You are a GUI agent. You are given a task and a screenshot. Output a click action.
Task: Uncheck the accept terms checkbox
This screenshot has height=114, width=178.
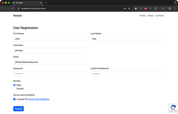point(14,99)
